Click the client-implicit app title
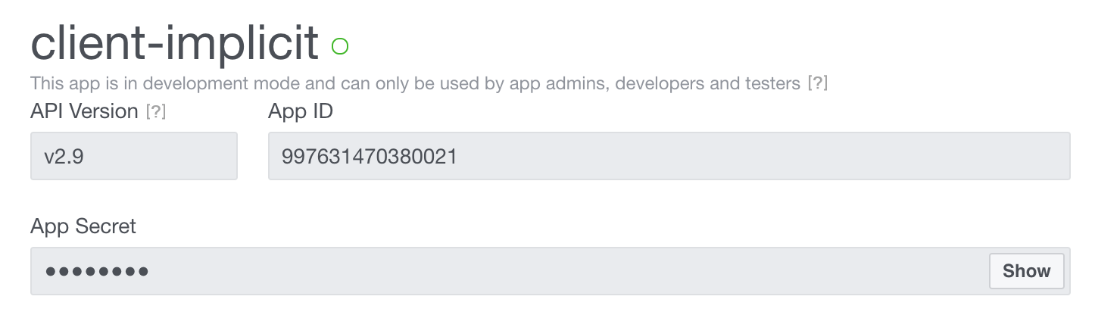The image size is (1095, 315). (174, 44)
